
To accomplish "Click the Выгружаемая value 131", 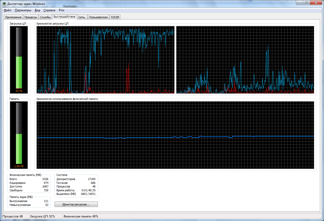I will pyautogui.click(x=46, y=201).
